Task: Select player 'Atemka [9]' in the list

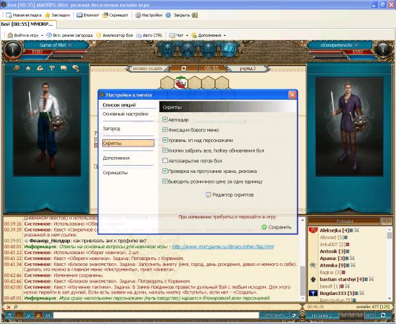Action: tap(333, 265)
